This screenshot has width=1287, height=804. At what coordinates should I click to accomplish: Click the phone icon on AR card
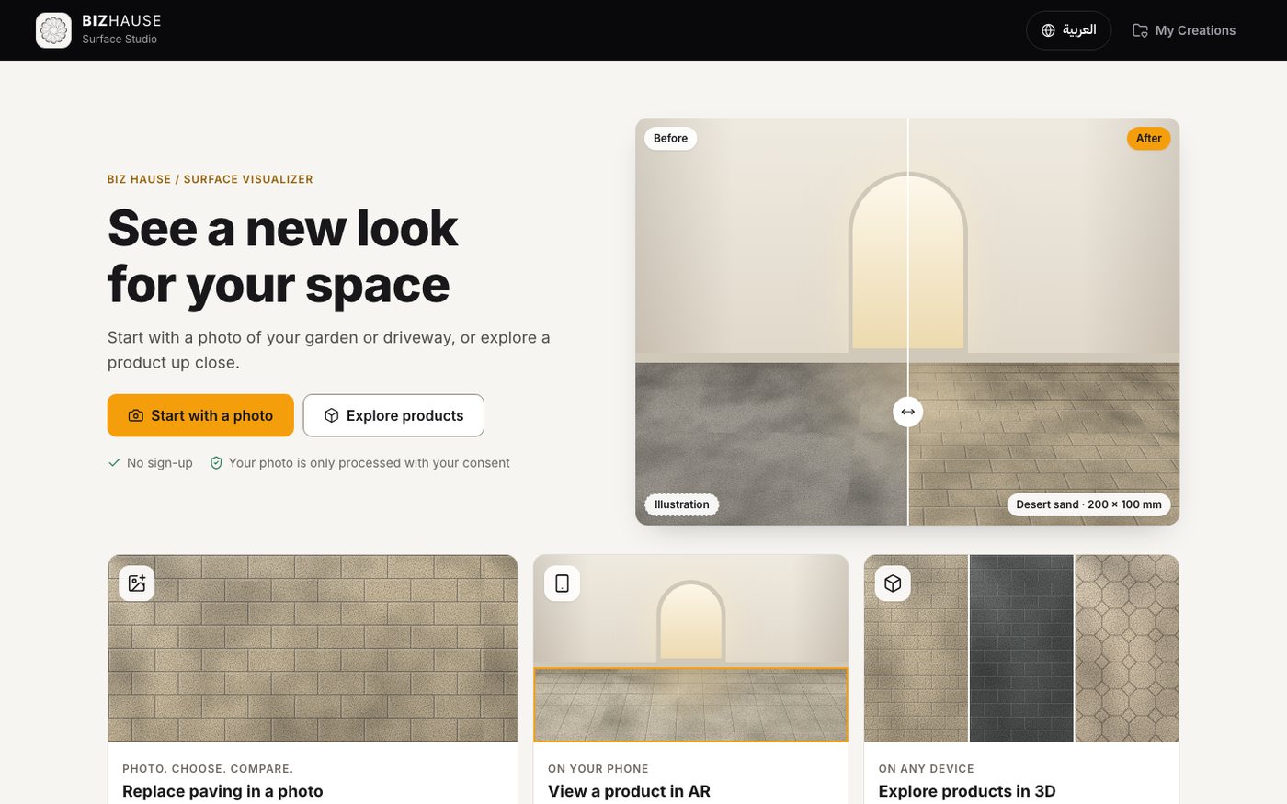click(563, 583)
